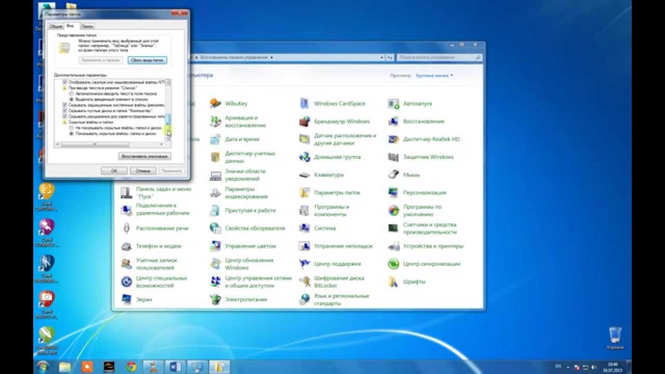Open Центр управления сетями и общим доступом
665x374 pixels.
251,282
